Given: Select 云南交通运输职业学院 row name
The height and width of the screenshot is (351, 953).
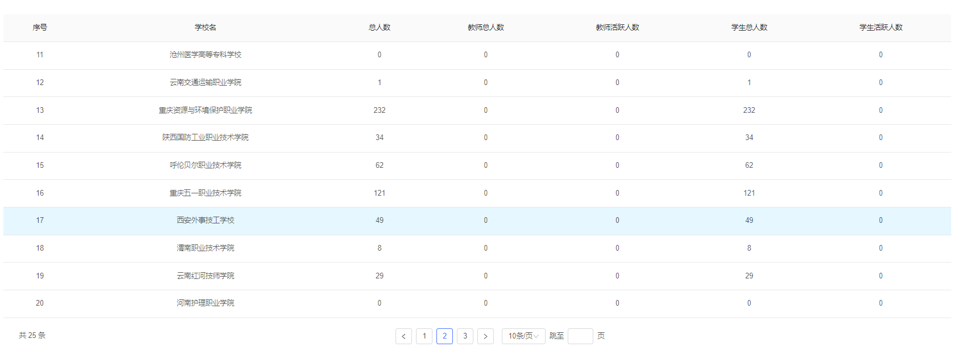Looking at the screenshot, I should [x=205, y=83].
